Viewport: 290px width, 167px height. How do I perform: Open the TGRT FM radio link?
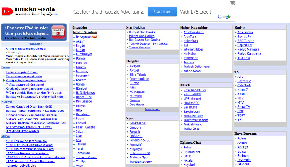pyautogui.click(x=244, y=58)
